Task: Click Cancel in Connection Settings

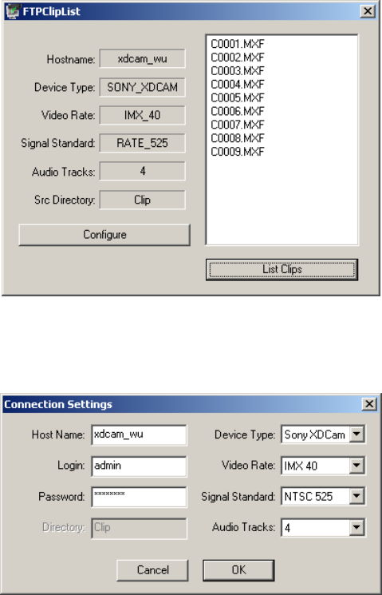Action: [x=152, y=570]
